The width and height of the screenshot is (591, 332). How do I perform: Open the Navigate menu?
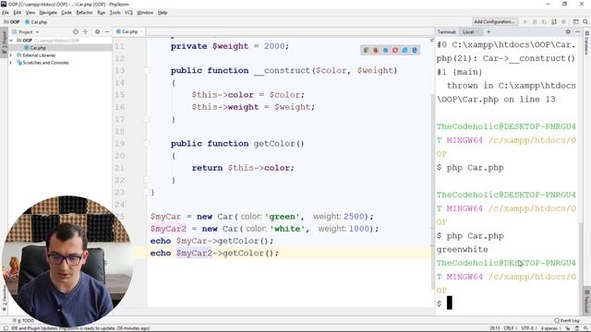[48, 12]
